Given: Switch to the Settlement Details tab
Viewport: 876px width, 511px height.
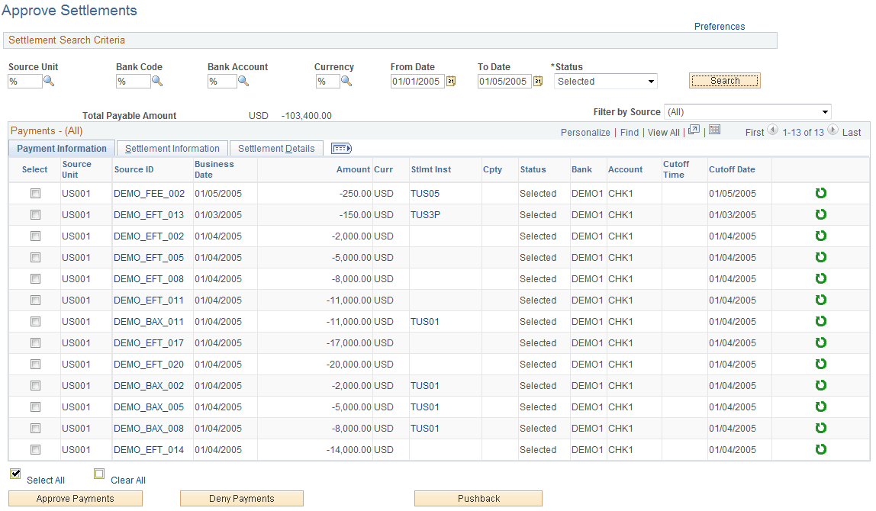Looking at the screenshot, I should point(276,149).
